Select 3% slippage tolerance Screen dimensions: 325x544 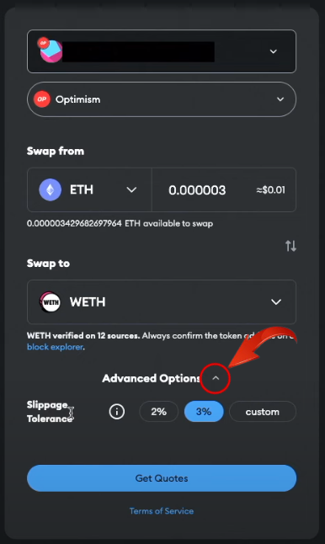pos(204,412)
